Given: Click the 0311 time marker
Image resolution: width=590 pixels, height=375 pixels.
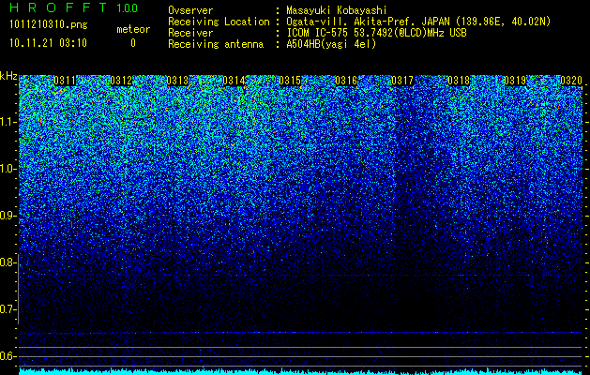Looking at the screenshot, I should 65,81.
